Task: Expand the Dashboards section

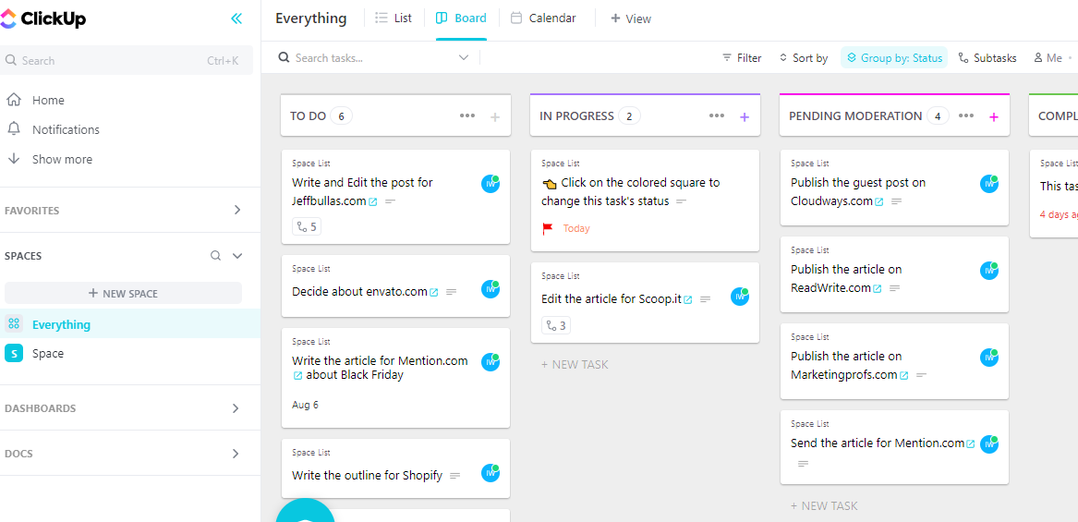Action: coord(236,408)
